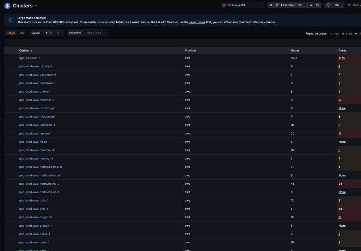The width and height of the screenshot is (361, 251).
Task: Open the Clusters page dropdown chevron
Action: click(36, 6)
